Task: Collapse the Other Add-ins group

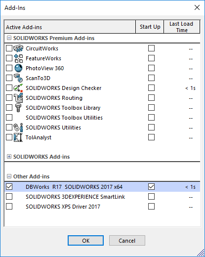Action: pyautogui.click(x=9, y=176)
